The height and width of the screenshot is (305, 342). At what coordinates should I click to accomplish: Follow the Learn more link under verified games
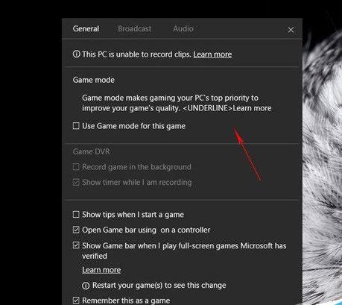point(101,270)
